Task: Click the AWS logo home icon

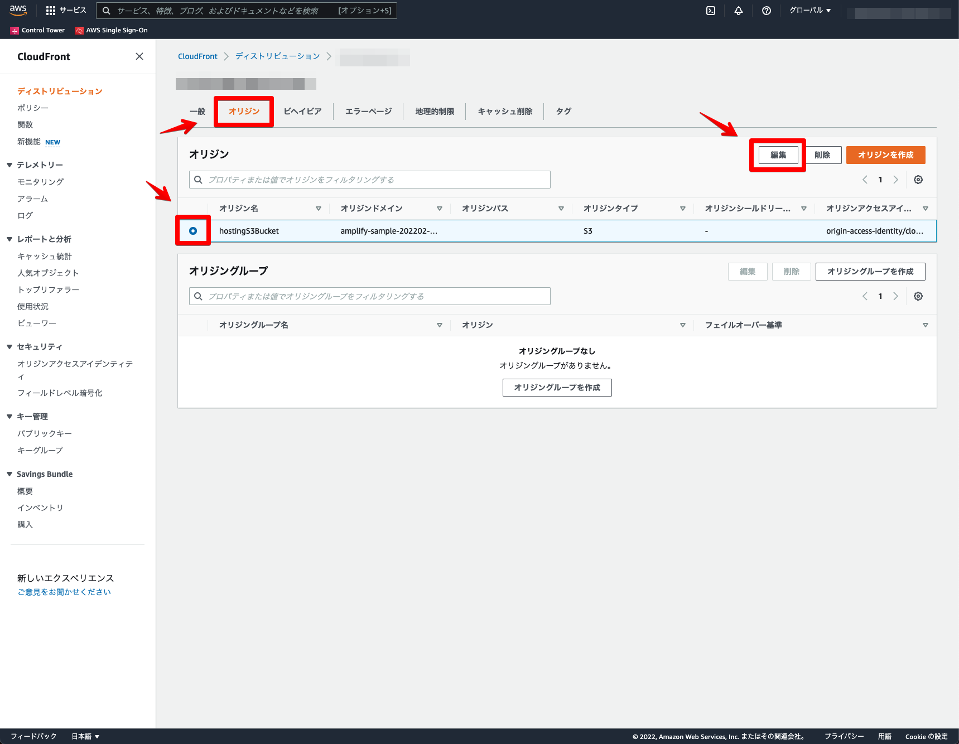Action: tap(18, 10)
